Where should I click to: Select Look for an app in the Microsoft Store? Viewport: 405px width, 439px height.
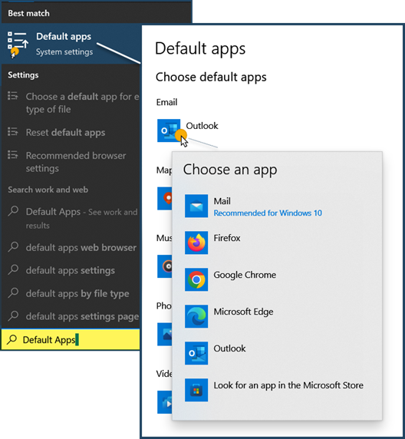coord(277,390)
